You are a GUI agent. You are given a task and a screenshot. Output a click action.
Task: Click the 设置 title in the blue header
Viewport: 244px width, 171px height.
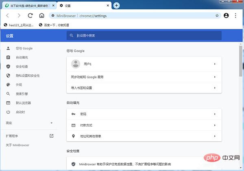[x=9, y=36]
